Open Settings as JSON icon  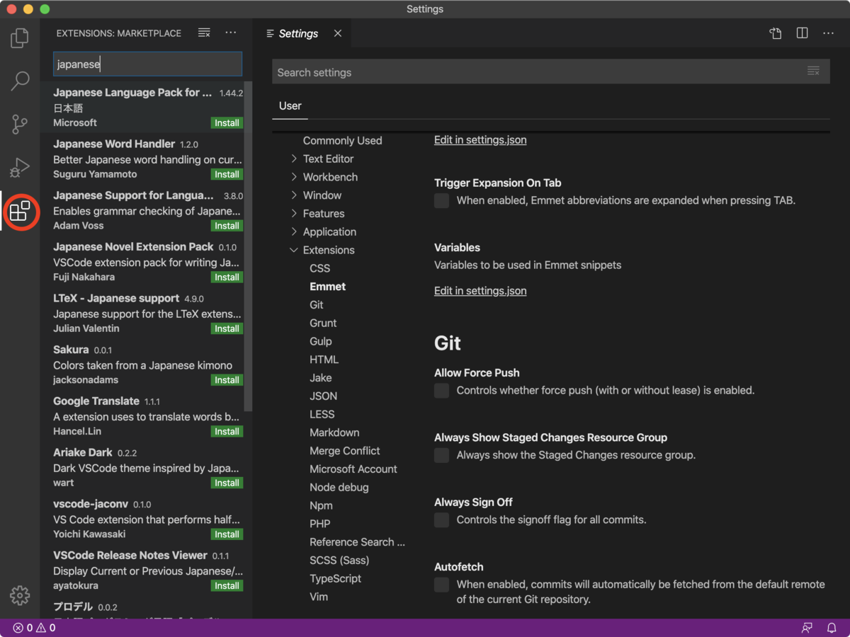point(776,33)
